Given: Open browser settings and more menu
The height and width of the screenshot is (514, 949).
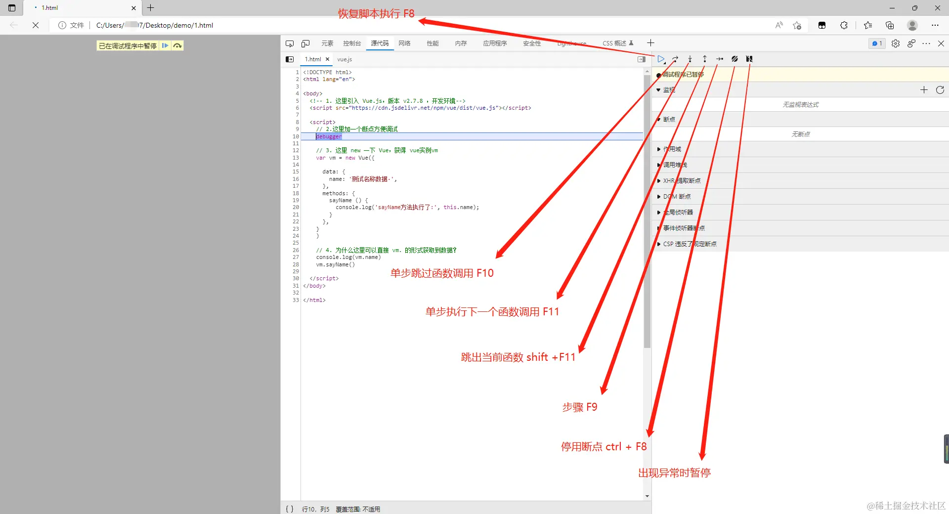Looking at the screenshot, I should pyautogui.click(x=935, y=25).
